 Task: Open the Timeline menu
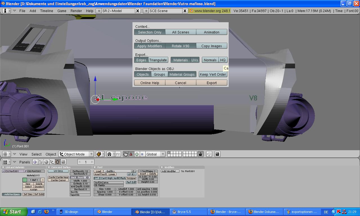46,11
